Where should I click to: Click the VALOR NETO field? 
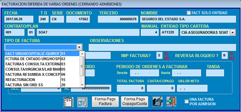(x=192, y=88)
